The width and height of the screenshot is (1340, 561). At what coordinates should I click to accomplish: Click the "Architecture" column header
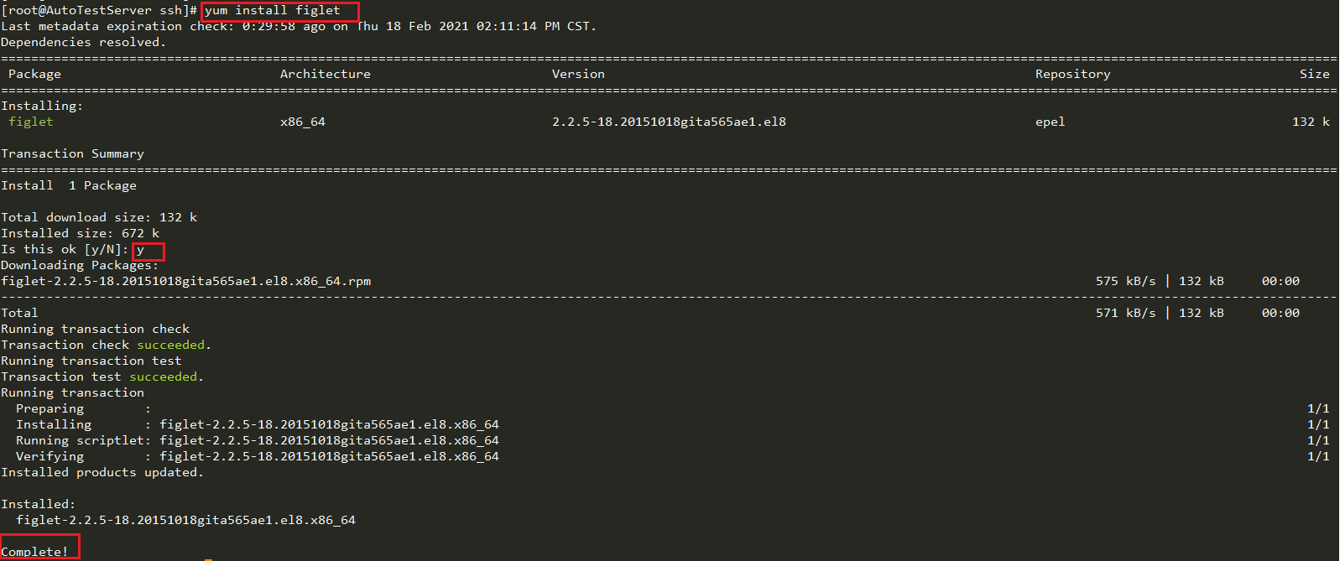coord(325,74)
